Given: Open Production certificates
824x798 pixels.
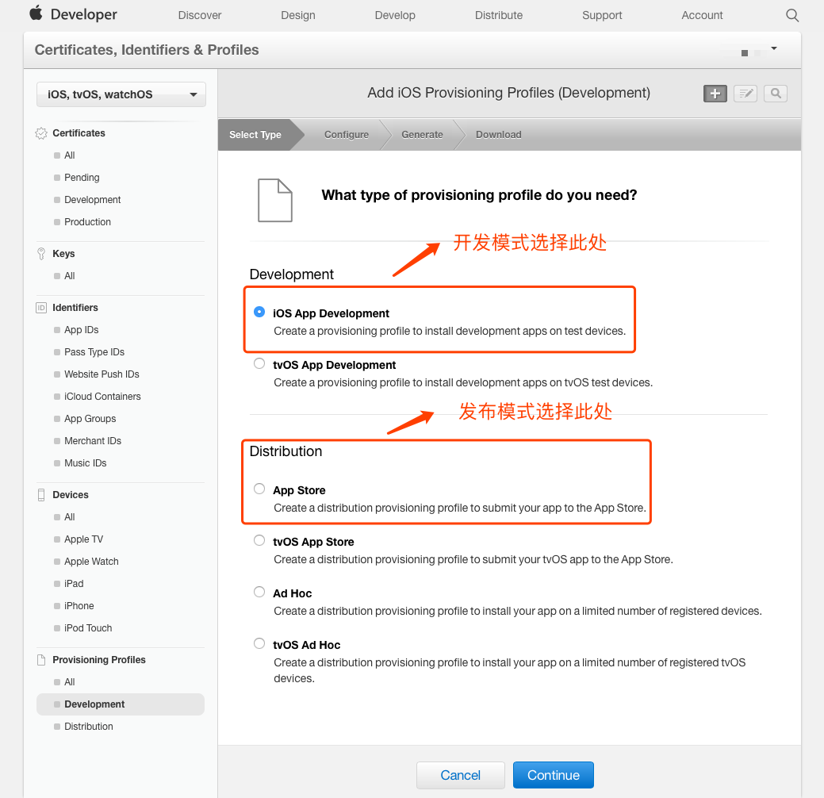Looking at the screenshot, I should pos(87,222).
